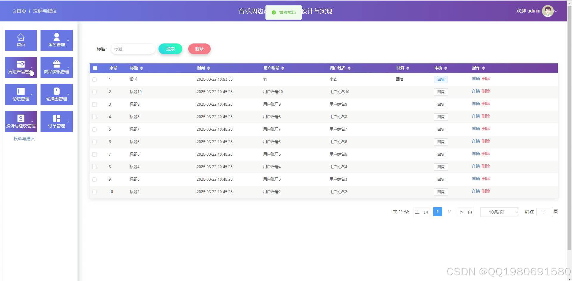Select the 投诉与建议 submenu item

click(24, 139)
